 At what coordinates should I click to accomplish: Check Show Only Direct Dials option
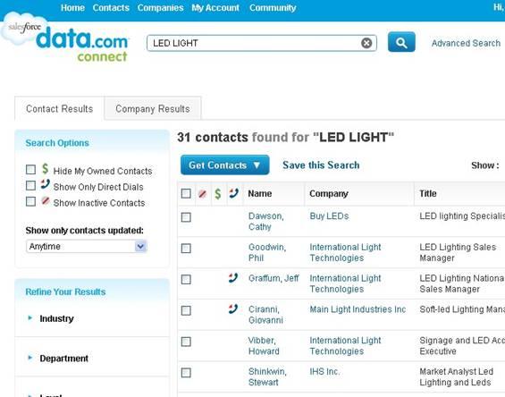[30, 186]
